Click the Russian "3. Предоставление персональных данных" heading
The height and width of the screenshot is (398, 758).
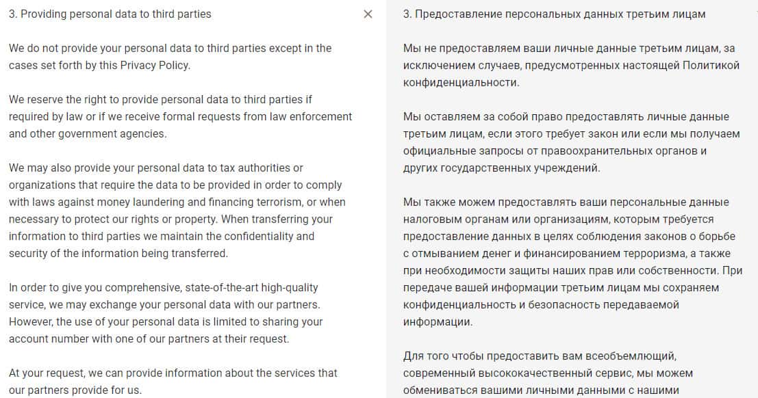[x=554, y=14]
